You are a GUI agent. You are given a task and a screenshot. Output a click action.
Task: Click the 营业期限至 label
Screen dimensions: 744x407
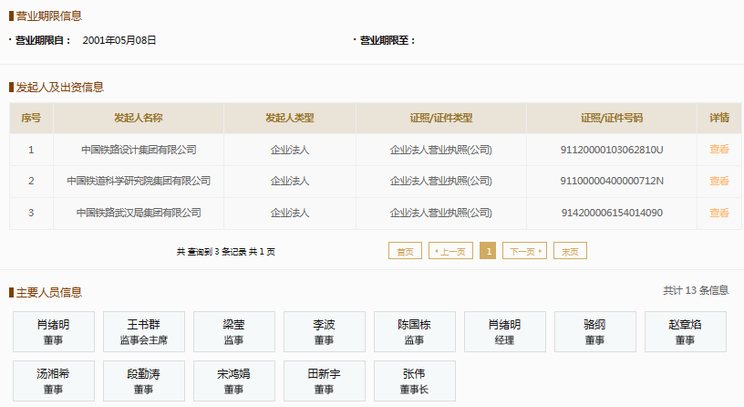coord(387,40)
